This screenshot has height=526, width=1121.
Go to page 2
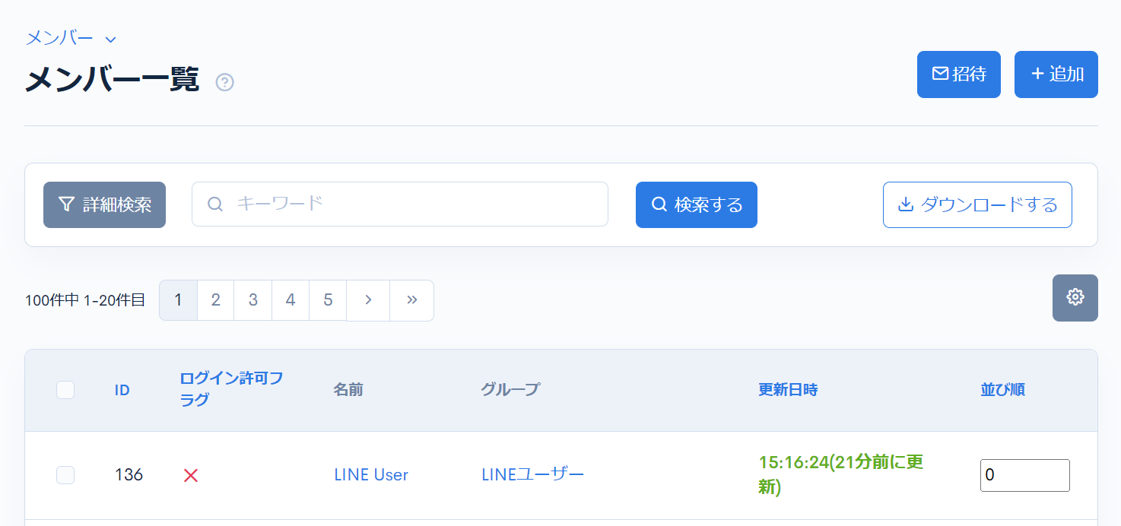coord(216,300)
